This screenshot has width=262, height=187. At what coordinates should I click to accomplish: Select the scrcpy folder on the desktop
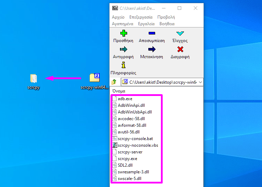point(34,82)
